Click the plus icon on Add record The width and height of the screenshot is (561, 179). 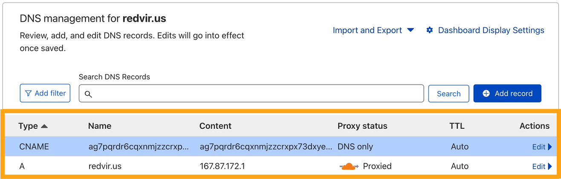[x=486, y=94]
